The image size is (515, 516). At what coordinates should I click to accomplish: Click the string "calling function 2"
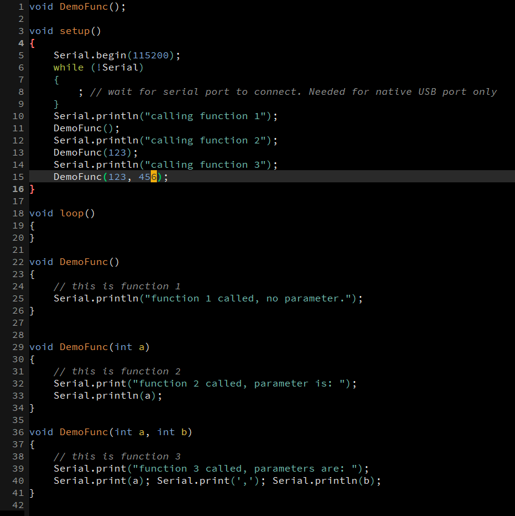click(x=206, y=140)
